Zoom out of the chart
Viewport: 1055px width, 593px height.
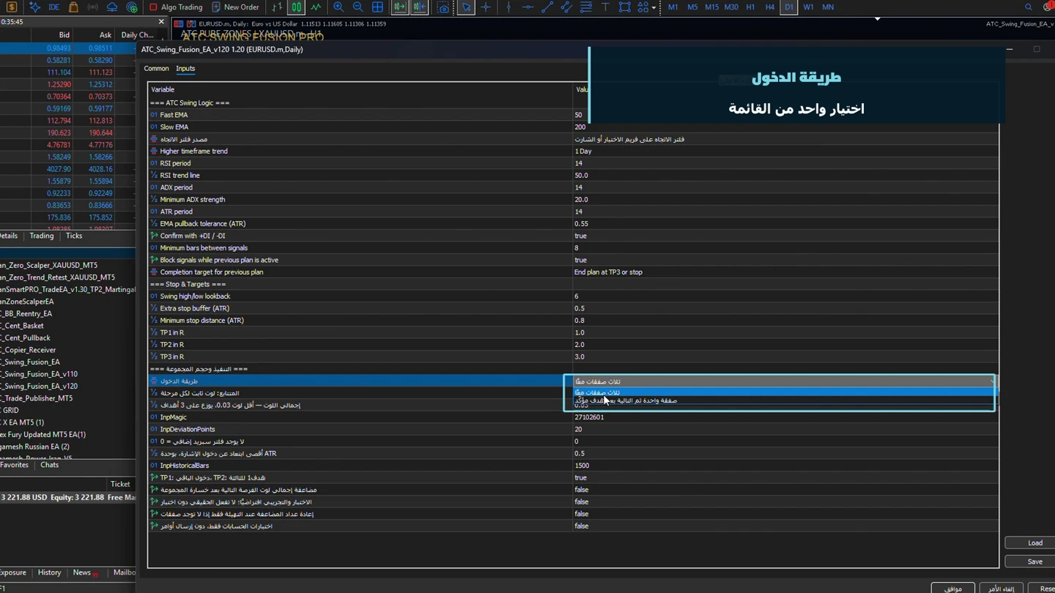tap(358, 7)
